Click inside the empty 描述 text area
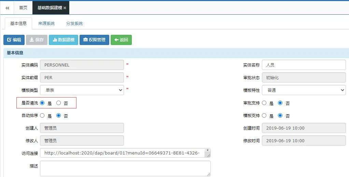The height and width of the screenshot is (177, 349). tap(125, 168)
